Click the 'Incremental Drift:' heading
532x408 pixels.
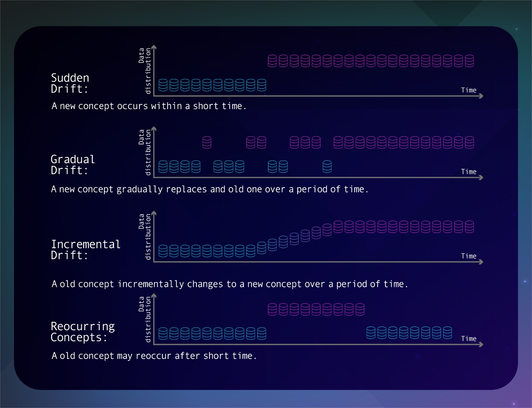click(x=85, y=250)
